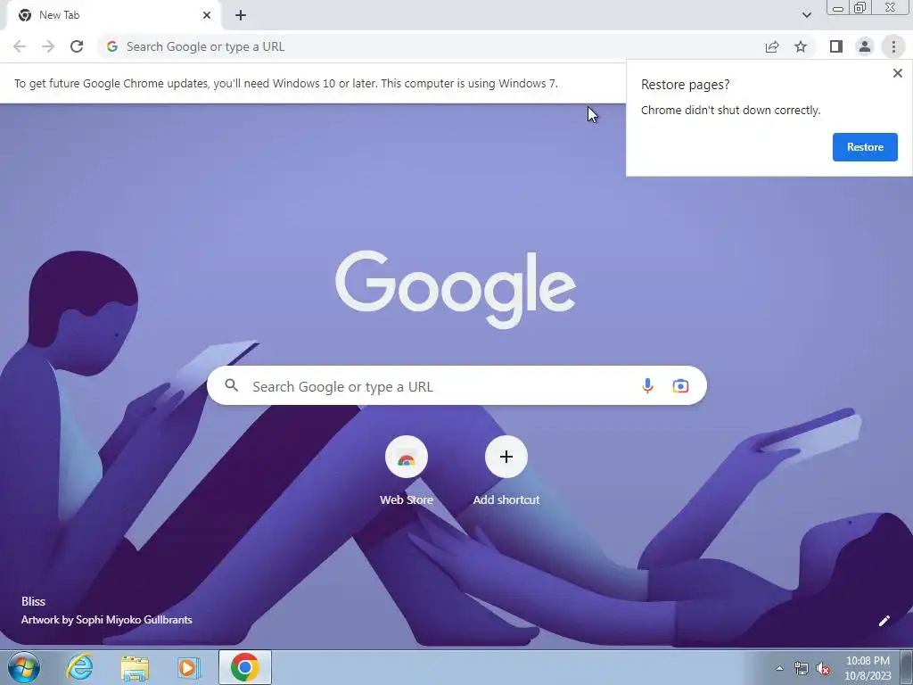
Task: Open the Windows Start orb
Action: pos(24,667)
